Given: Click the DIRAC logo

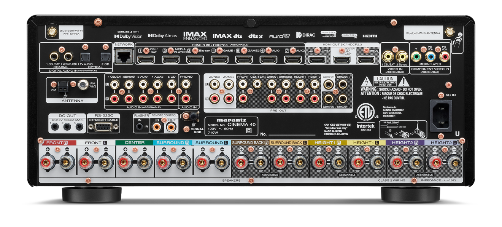Looking at the screenshot, I should pyautogui.click(x=306, y=34).
